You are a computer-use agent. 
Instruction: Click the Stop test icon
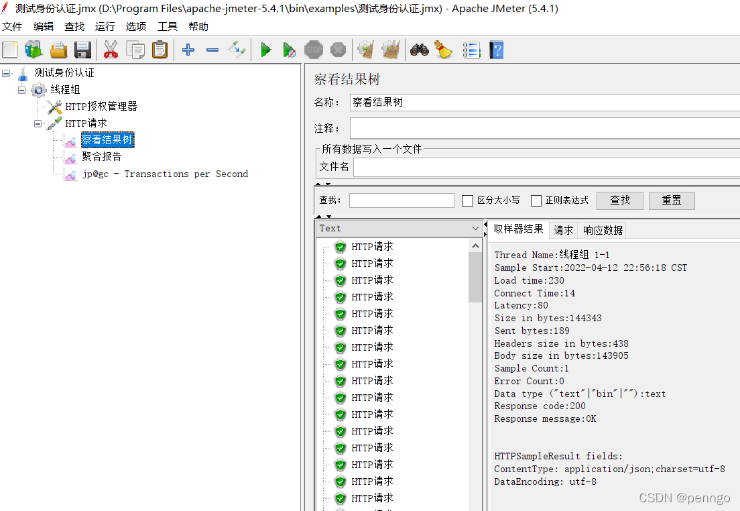314,50
